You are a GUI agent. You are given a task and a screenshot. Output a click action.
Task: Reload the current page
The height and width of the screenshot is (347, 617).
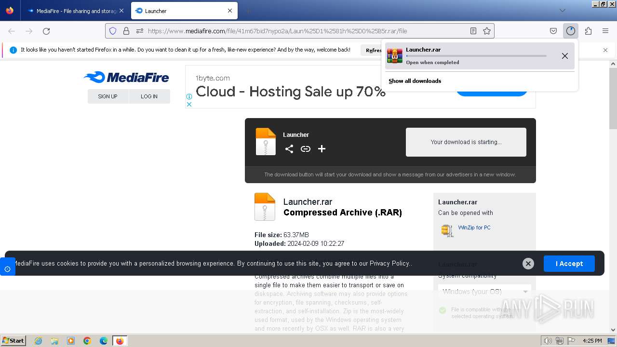pos(46,31)
